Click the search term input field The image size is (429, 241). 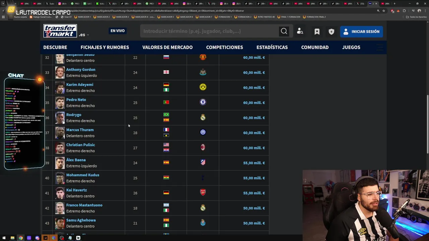(209, 31)
